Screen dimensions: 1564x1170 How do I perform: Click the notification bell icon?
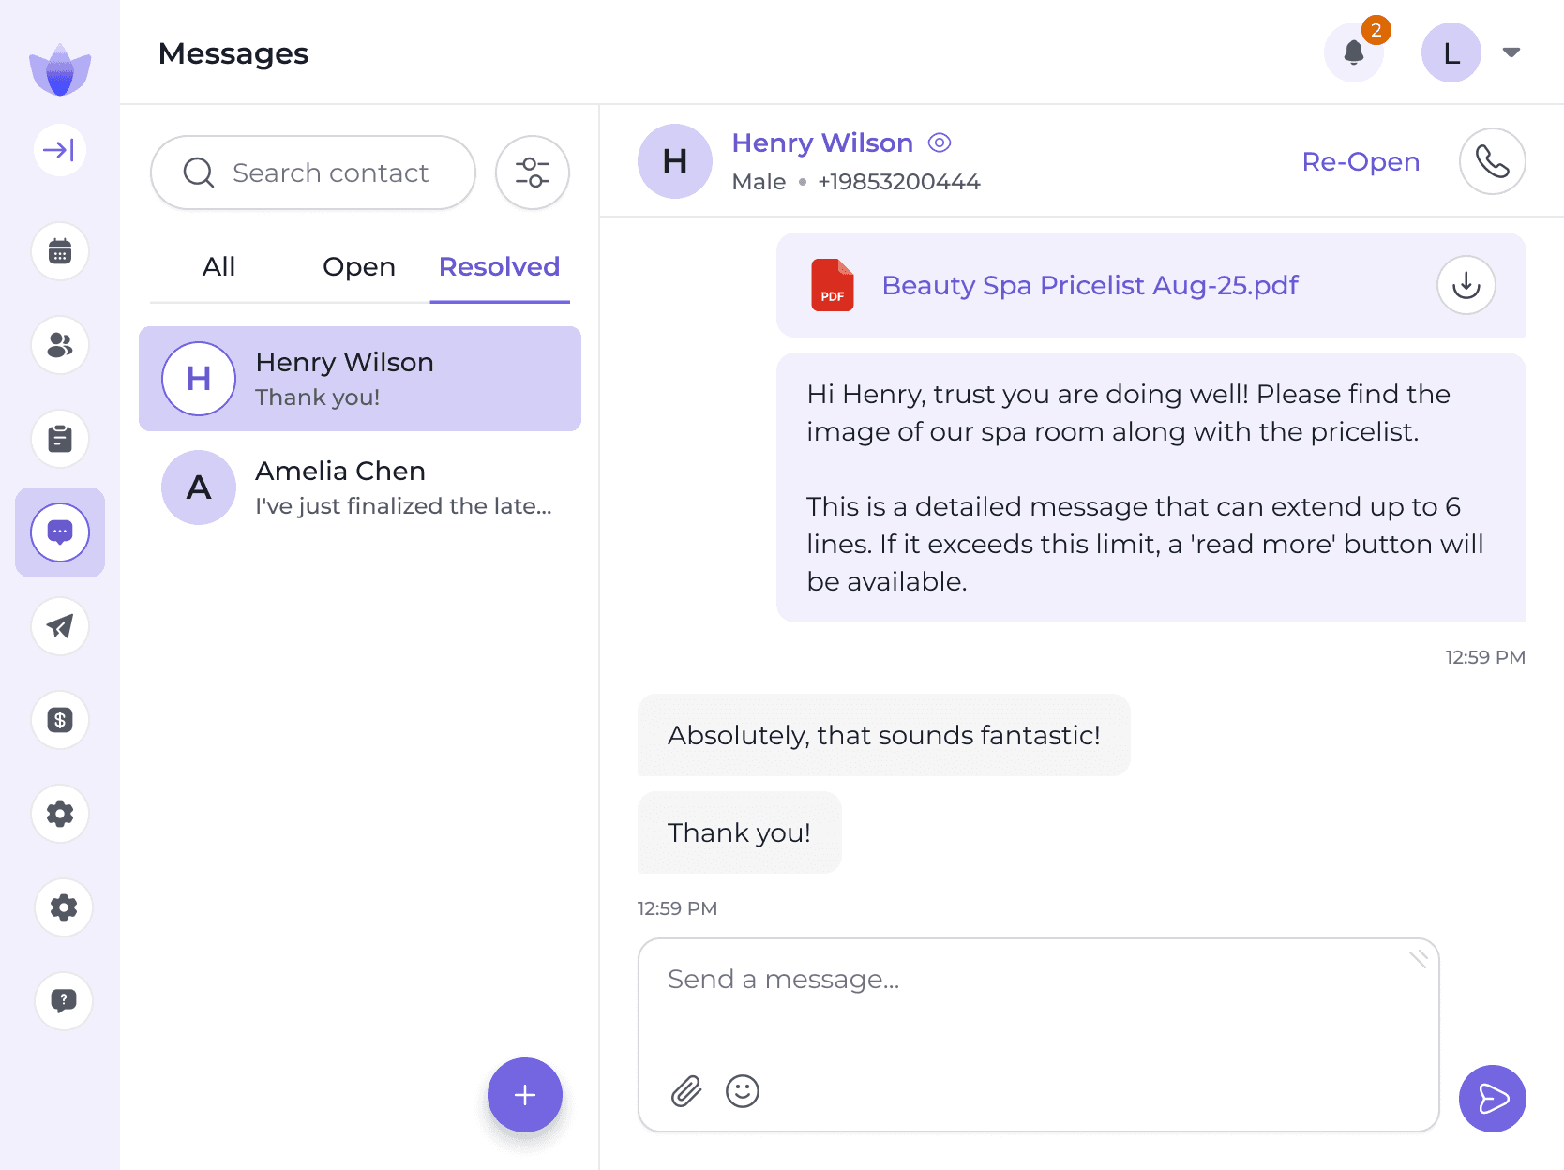point(1353,52)
